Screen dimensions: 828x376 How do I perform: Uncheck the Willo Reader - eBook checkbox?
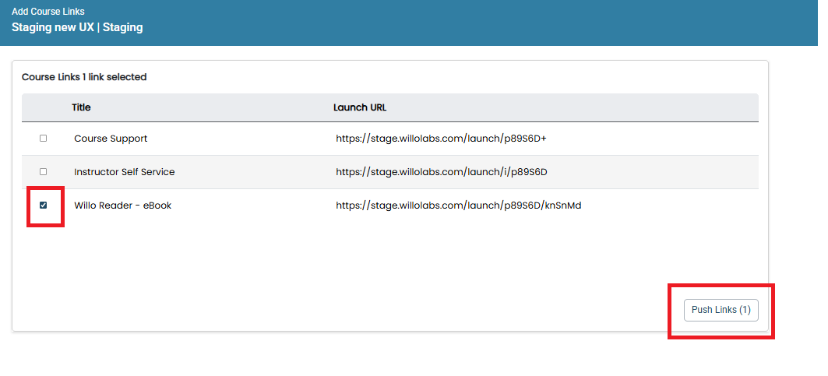point(44,206)
